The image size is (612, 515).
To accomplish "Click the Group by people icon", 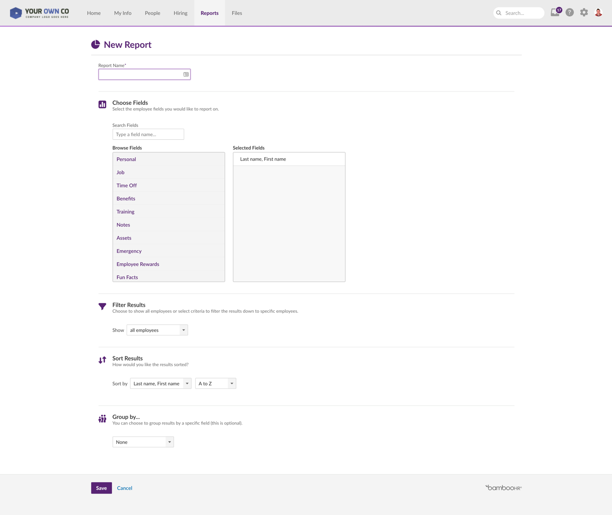I will [x=102, y=418].
